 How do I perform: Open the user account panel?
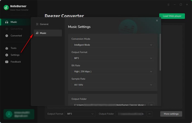[x=19, y=114]
